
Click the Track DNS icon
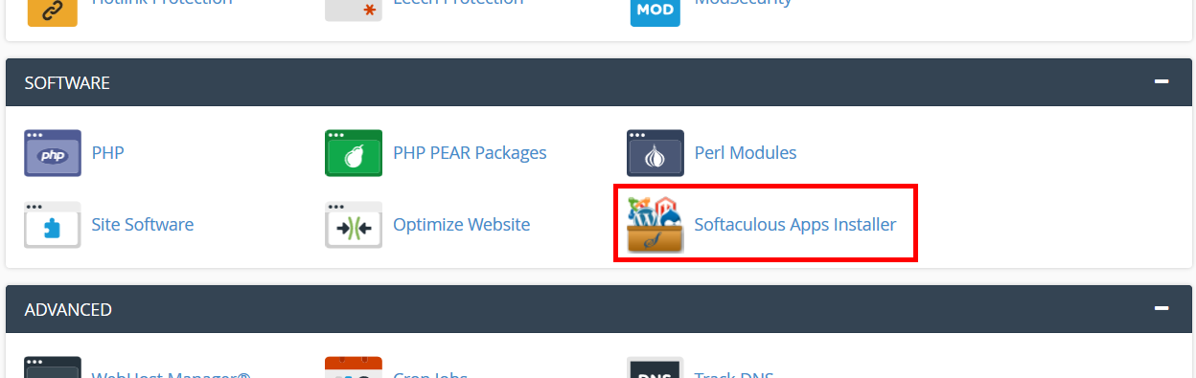click(x=655, y=367)
